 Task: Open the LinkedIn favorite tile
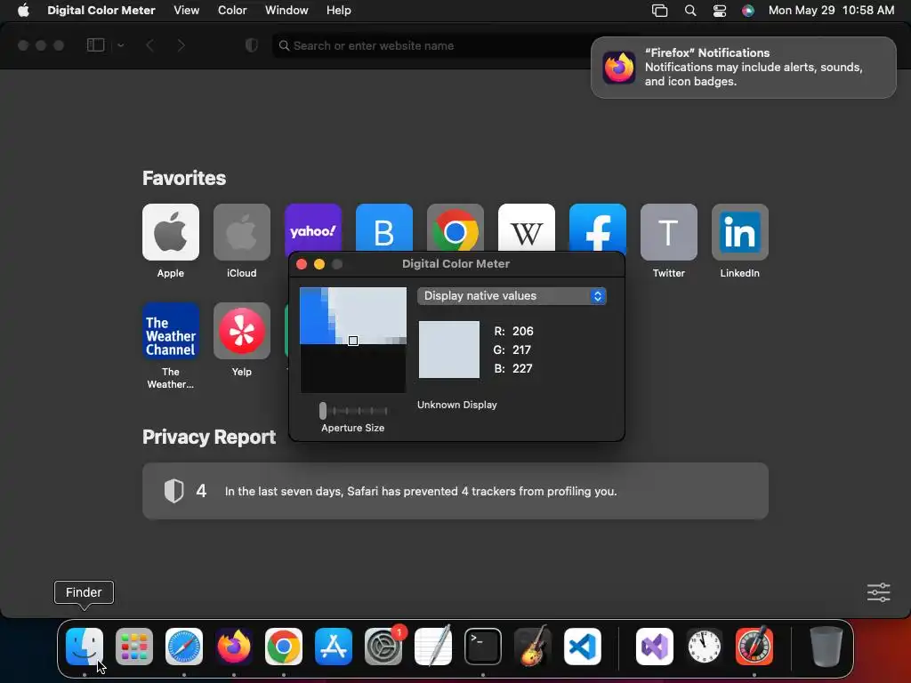coord(740,232)
